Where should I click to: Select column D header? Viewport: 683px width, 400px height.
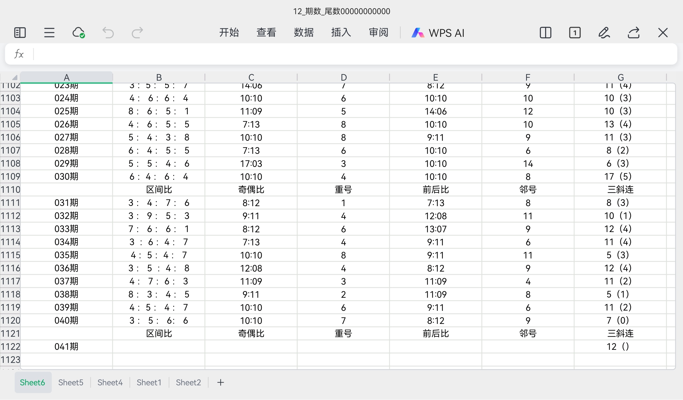[x=343, y=77]
